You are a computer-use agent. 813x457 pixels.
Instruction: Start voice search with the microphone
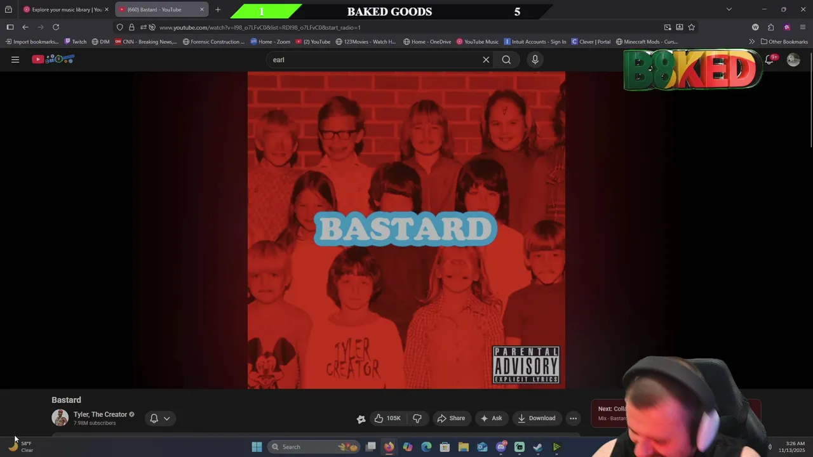point(535,60)
